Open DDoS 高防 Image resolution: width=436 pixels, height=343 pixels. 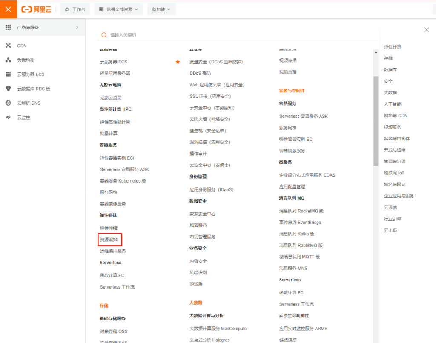(x=200, y=73)
